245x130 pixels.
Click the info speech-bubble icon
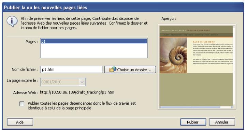(12, 21)
